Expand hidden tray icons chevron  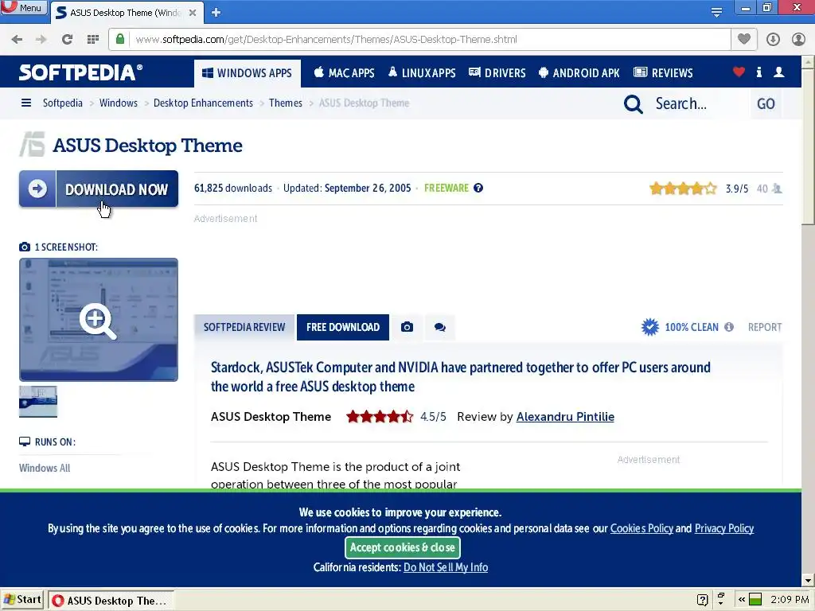tap(742, 600)
